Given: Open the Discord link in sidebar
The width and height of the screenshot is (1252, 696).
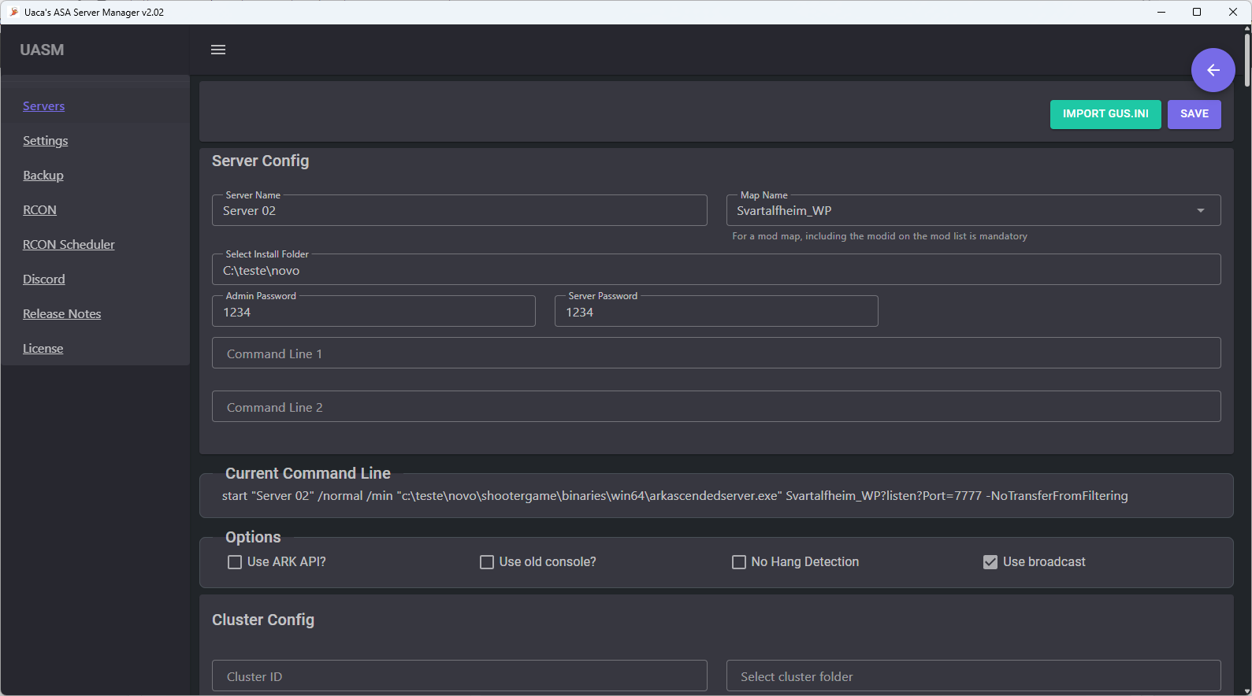Looking at the screenshot, I should tap(44, 280).
